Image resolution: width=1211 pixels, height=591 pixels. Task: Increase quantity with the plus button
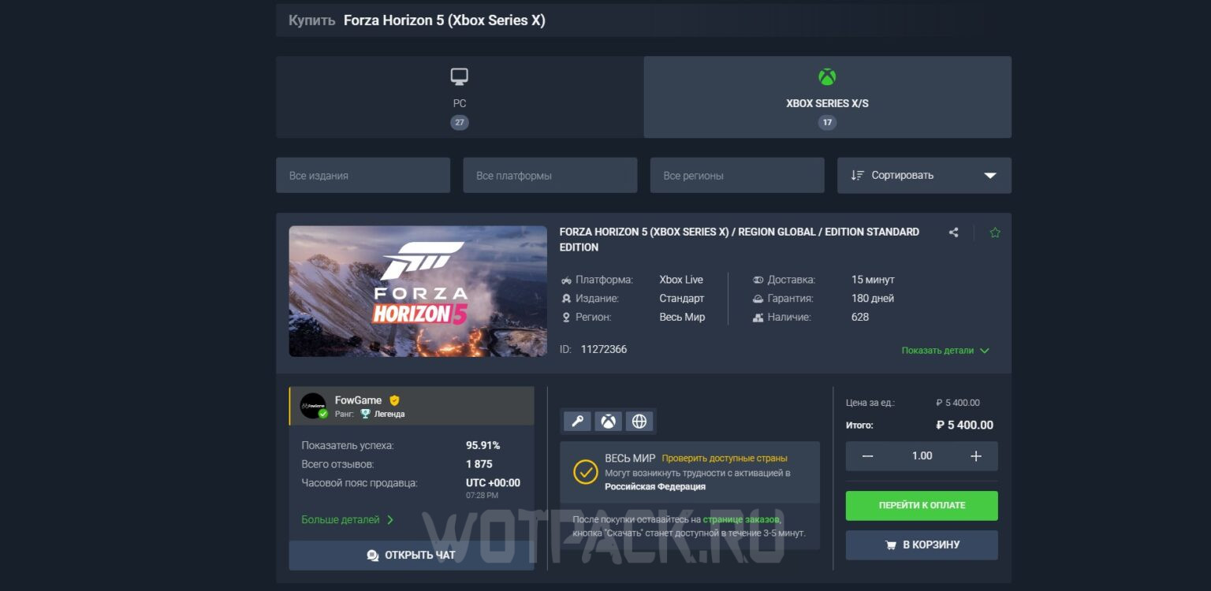click(976, 456)
